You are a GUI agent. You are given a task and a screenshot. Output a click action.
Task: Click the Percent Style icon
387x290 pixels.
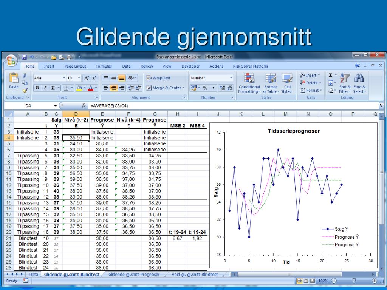205,88
